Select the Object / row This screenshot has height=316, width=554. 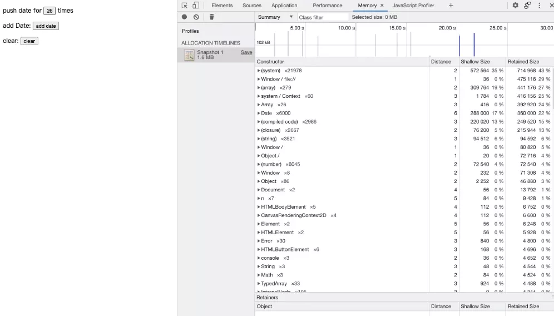click(x=404, y=156)
